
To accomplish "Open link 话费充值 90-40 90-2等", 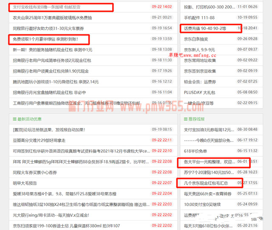I will (205, 28).
